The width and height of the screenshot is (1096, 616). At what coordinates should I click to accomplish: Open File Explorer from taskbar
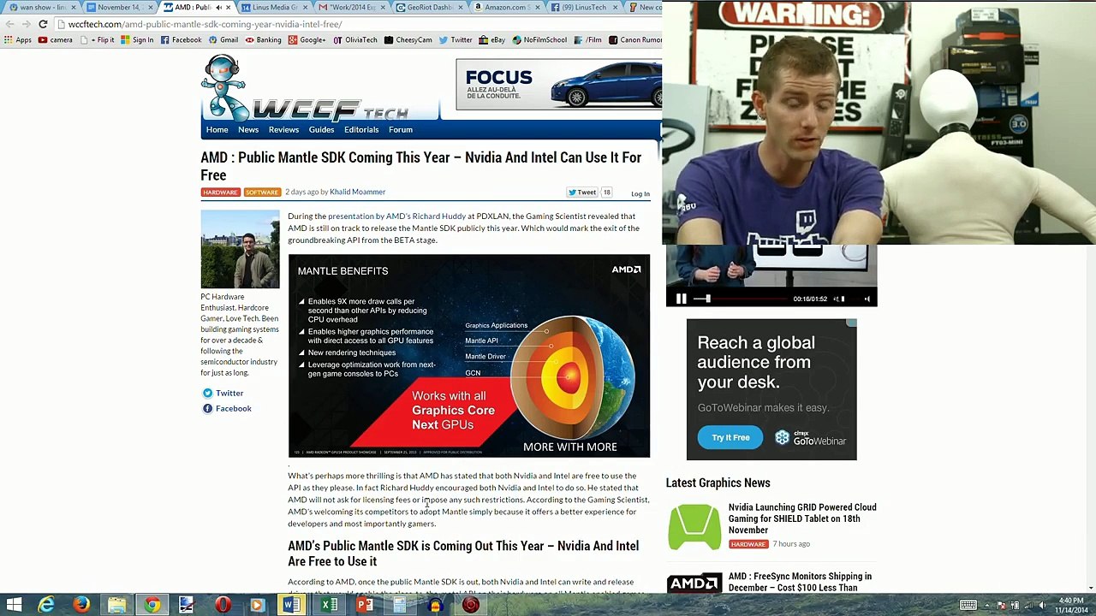(x=116, y=606)
